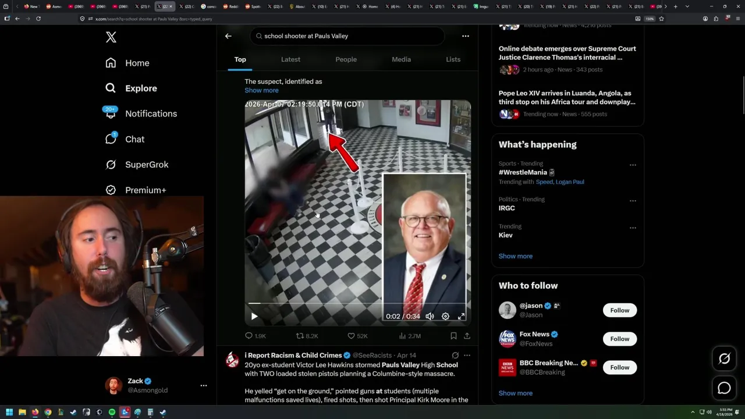The height and width of the screenshot is (419, 745).
Task: Follow Fox News
Action: tap(619, 339)
